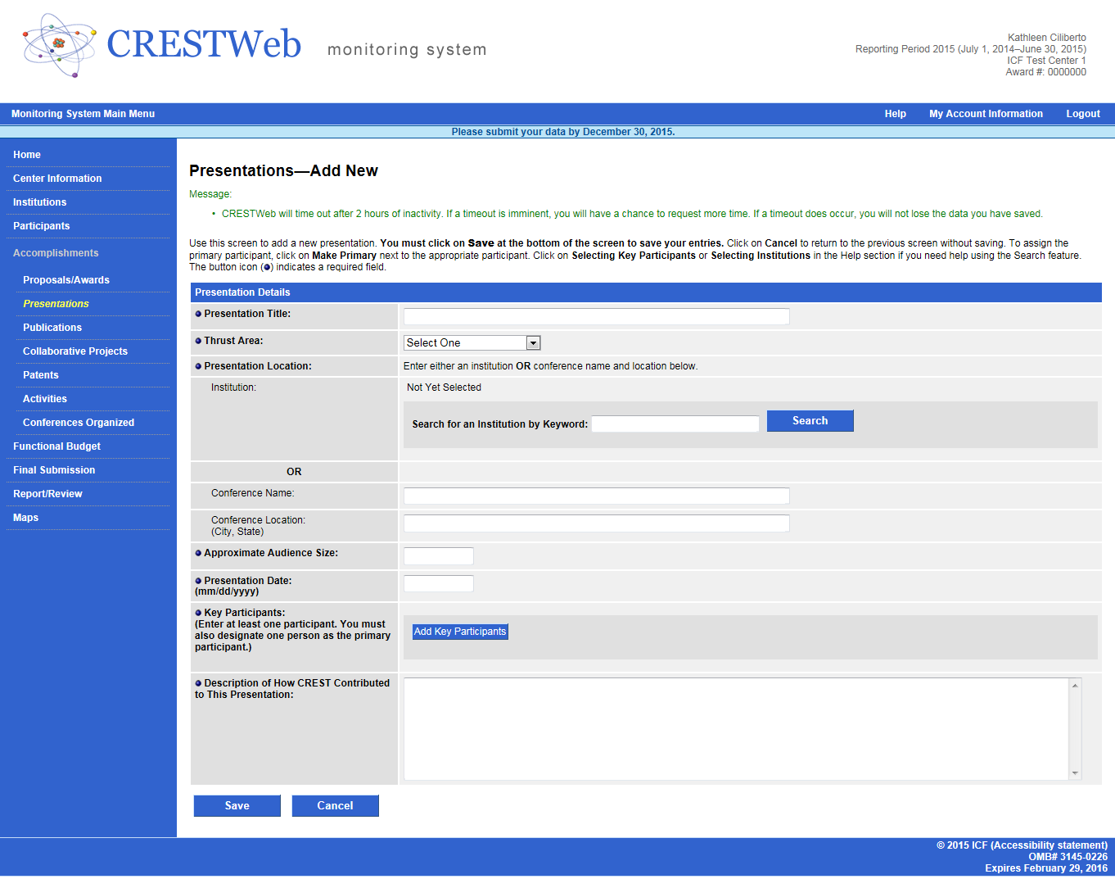Click the 'Award #: 0000000' text
Screen dimensions: 1115x879
[x=1046, y=72]
